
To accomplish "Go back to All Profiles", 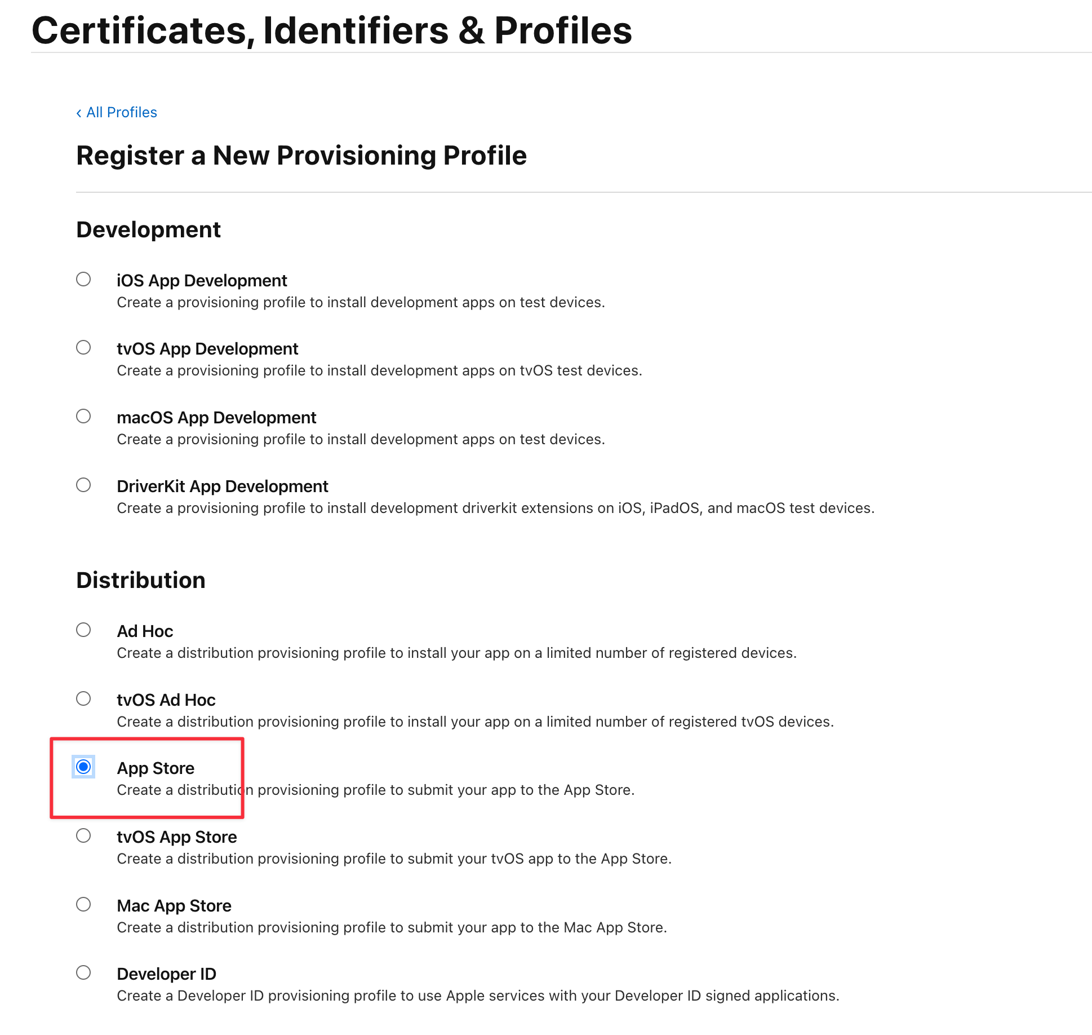I will click(x=117, y=113).
